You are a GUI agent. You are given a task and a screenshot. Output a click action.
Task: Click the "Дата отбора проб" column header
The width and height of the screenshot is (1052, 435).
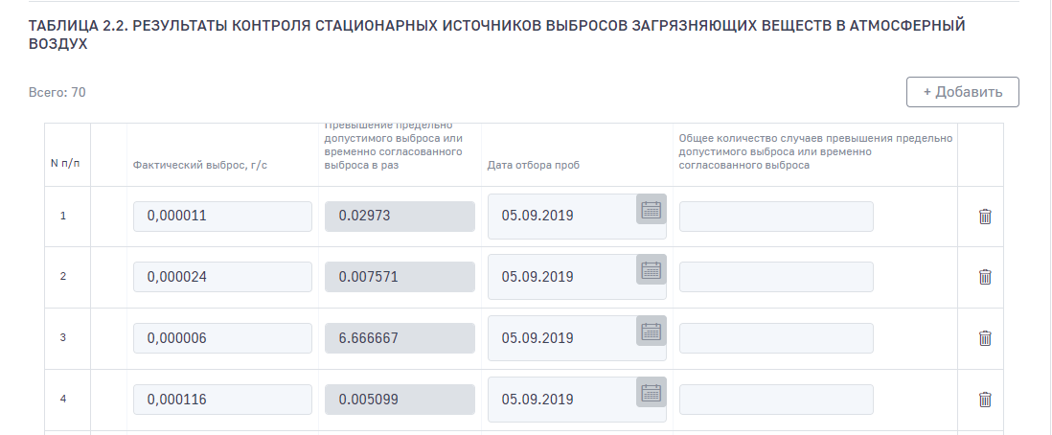[x=533, y=165]
